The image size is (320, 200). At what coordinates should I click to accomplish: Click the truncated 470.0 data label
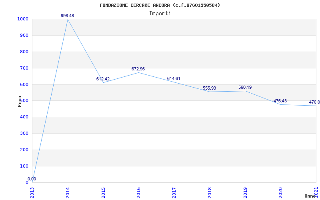(314, 102)
